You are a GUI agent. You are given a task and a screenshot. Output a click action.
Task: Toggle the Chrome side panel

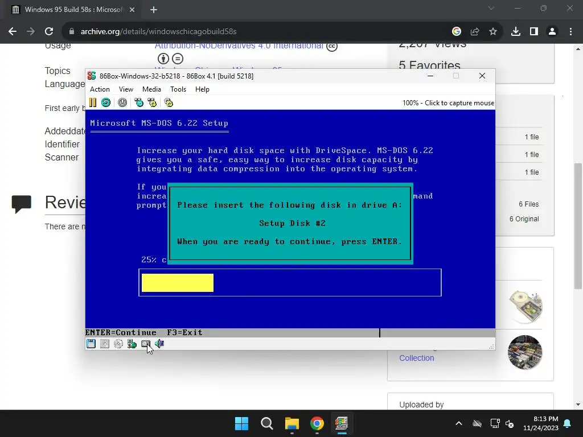pyautogui.click(x=534, y=32)
